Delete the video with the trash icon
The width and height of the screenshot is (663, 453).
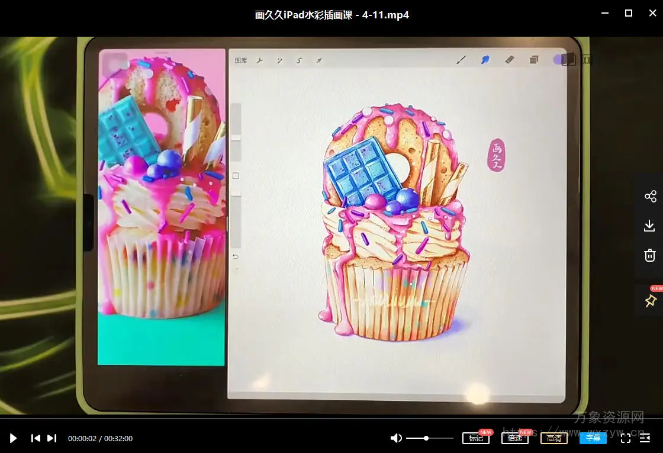pos(650,255)
